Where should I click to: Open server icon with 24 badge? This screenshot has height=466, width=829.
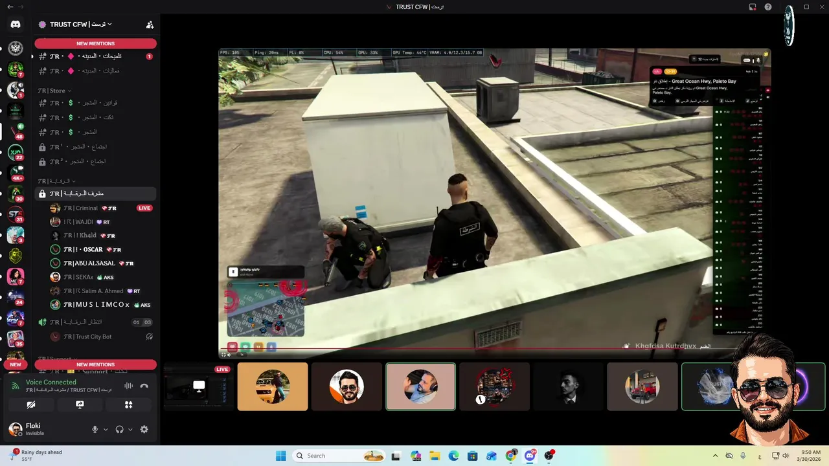tap(16, 297)
